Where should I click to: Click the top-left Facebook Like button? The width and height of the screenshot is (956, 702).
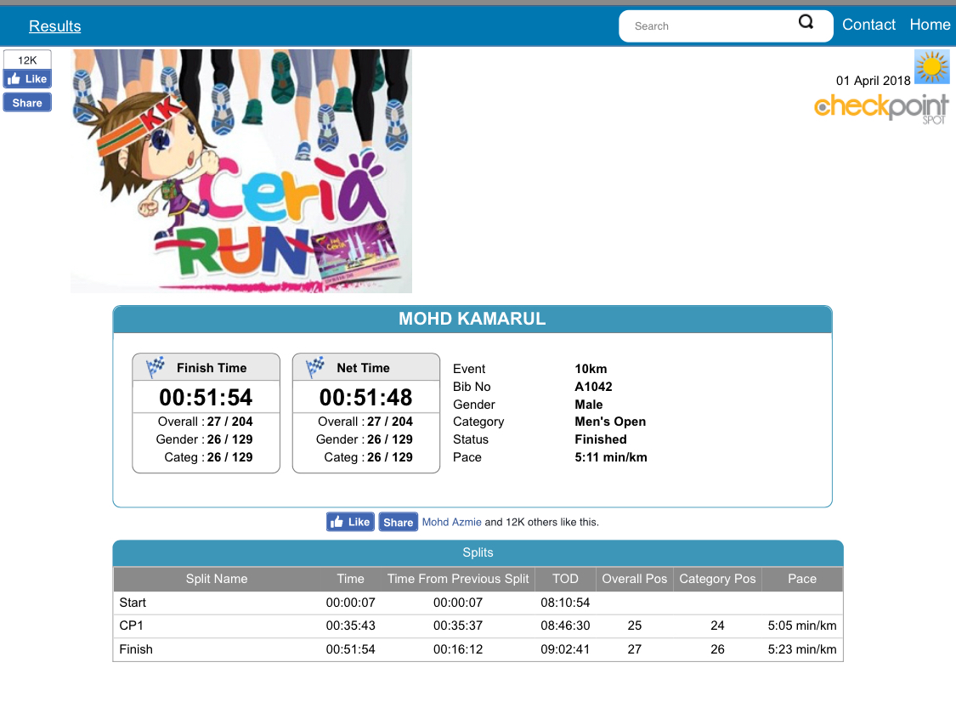click(27, 79)
